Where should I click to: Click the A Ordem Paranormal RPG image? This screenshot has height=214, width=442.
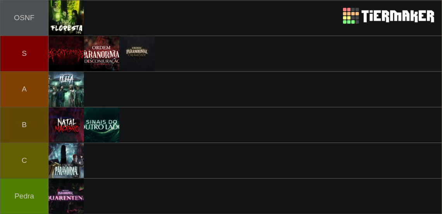(x=66, y=160)
